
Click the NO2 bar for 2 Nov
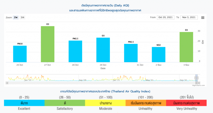pyautogui.click(x=159, y=54)
